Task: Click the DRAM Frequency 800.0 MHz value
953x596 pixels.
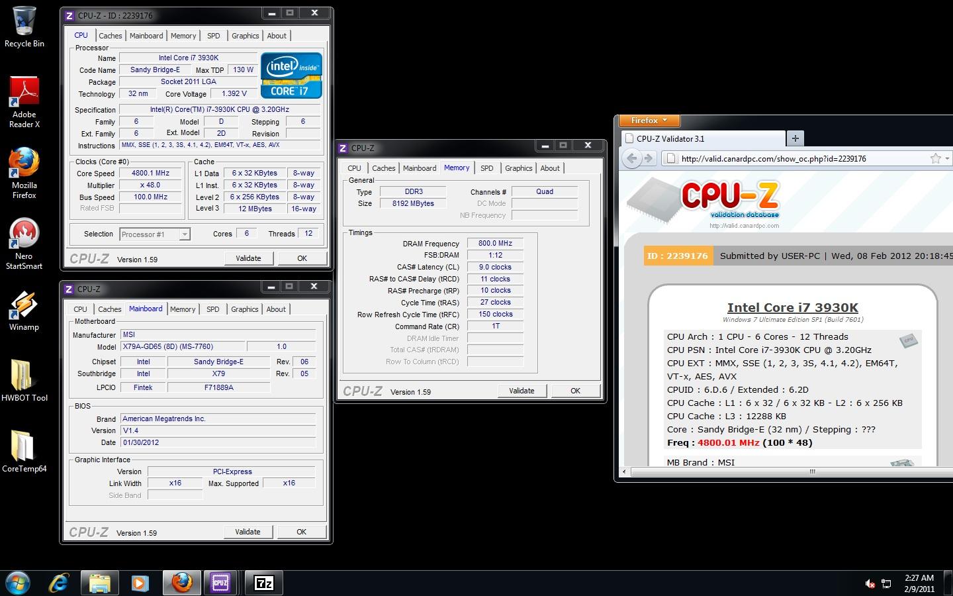Action: click(x=495, y=243)
